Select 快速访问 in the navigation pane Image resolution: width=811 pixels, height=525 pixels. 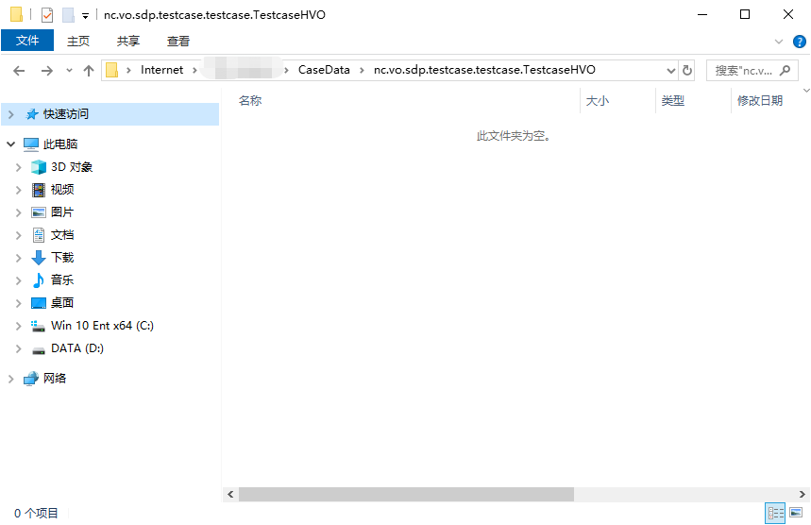tap(110, 114)
